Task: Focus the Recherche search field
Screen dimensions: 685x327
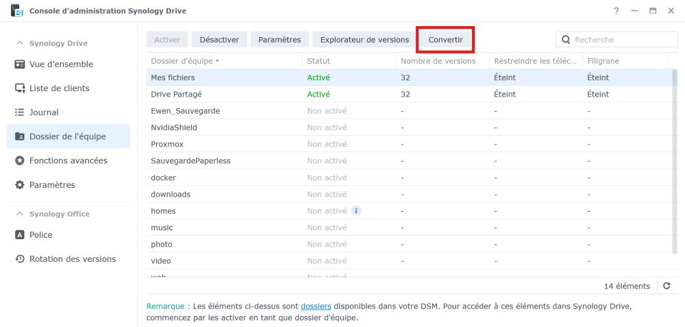Action: click(616, 39)
